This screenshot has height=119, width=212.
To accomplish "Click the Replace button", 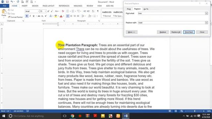I will coord(163,32).
